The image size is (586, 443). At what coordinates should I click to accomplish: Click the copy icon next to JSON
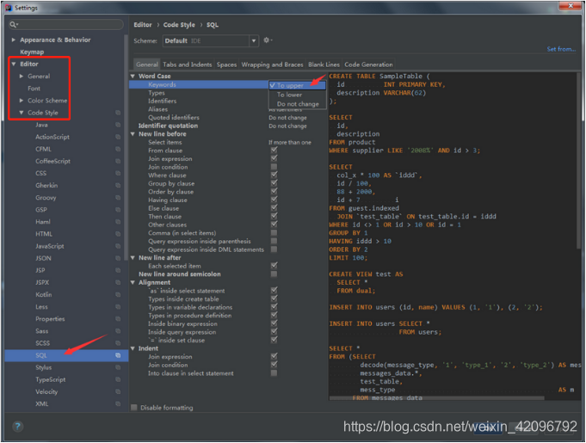(x=118, y=258)
